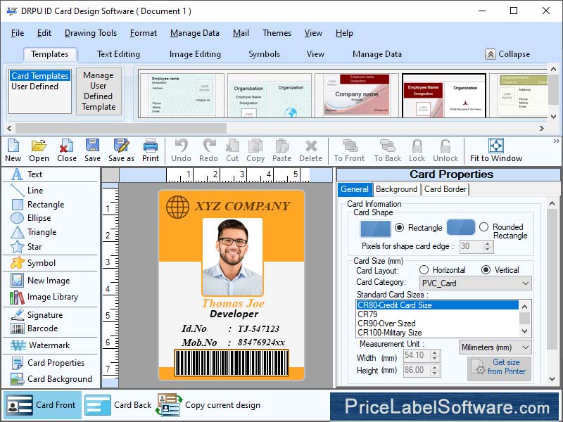Select the Card Front view
Screen dimensions: 563x422
click(x=42, y=405)
